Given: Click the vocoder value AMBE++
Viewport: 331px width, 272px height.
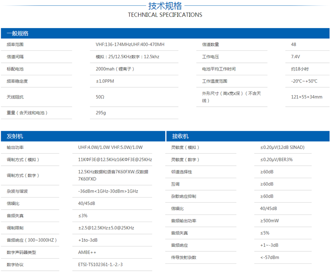Looking at the screenshot, I should pyautogui.click(x=87, y=253).
